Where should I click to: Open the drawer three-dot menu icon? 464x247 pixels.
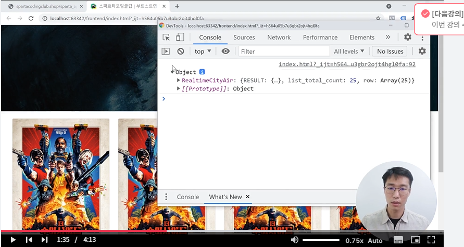click(x=166, y=197)
